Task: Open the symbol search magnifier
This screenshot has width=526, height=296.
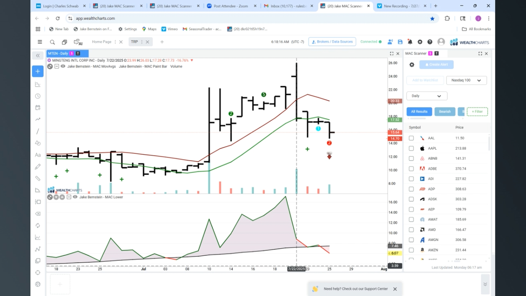Action: coord(52,42)
